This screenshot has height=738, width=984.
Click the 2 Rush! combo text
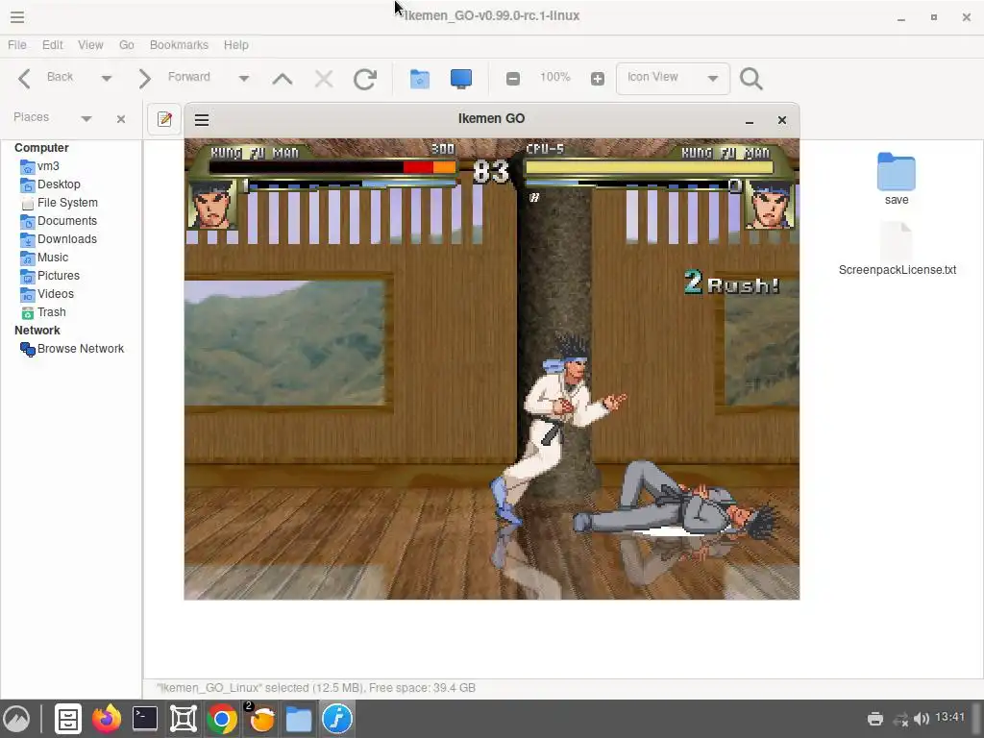tap(731, 283)
